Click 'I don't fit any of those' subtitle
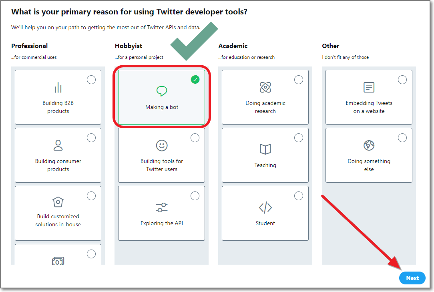434x292 pixels. coord(346,57)
